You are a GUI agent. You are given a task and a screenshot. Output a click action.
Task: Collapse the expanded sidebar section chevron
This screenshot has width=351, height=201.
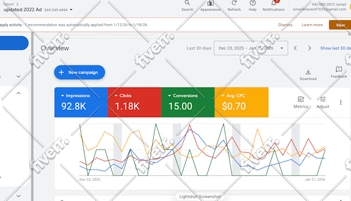(x=19, y=93)
